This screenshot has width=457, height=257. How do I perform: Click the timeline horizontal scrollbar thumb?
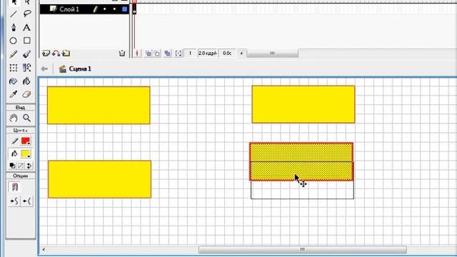273,54
